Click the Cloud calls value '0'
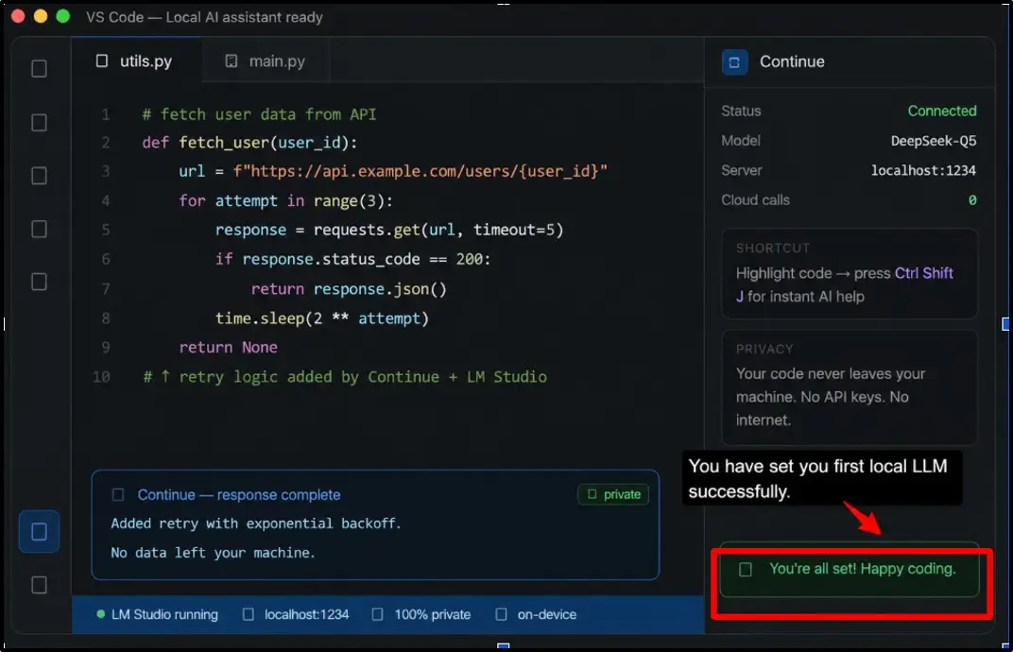Image resolution: width=1013 pixels, height=652 pixels. [x=972, y=200]
